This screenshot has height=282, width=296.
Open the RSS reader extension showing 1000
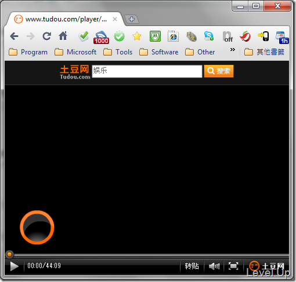click(101, 37)
